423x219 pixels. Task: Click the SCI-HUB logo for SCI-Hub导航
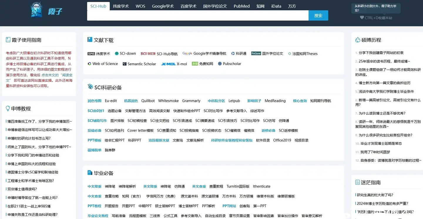(148, 54)
